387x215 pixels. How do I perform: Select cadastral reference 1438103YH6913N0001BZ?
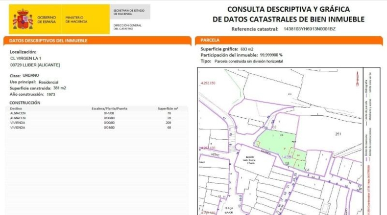[310, 29]
